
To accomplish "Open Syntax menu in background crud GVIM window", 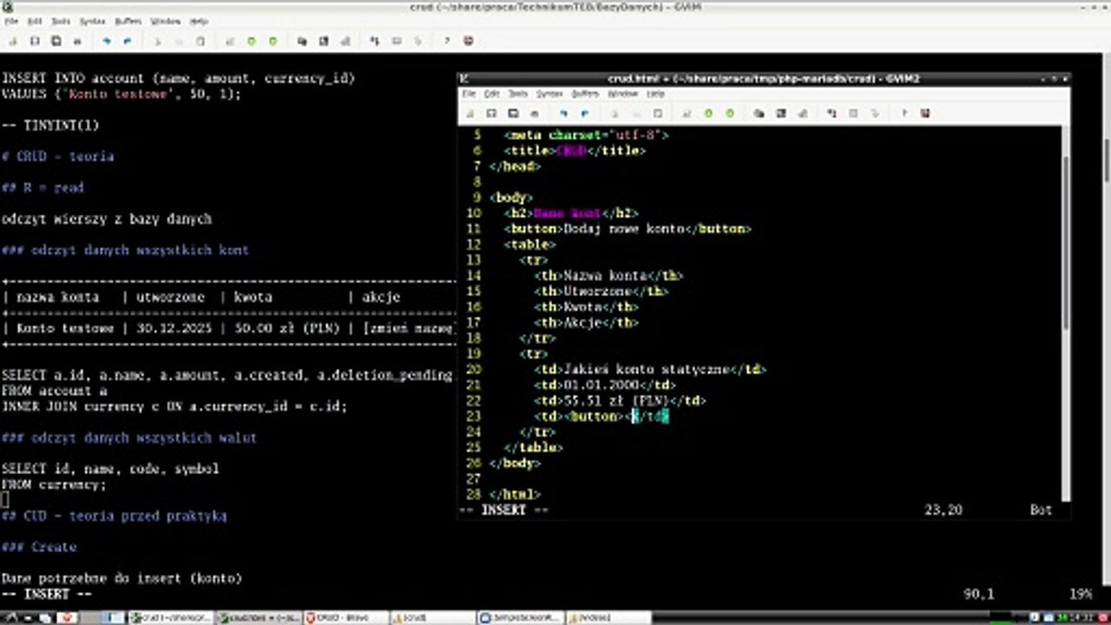I will pyautogui.click(x=92, y=21).
